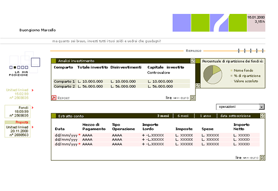This screenshot has height=191, width=278.
Task: Click first marker on the Riepilogo slider line
Action: pos(239,51)
